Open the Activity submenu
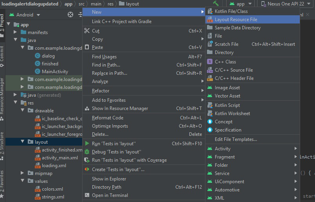 [223, 149]
